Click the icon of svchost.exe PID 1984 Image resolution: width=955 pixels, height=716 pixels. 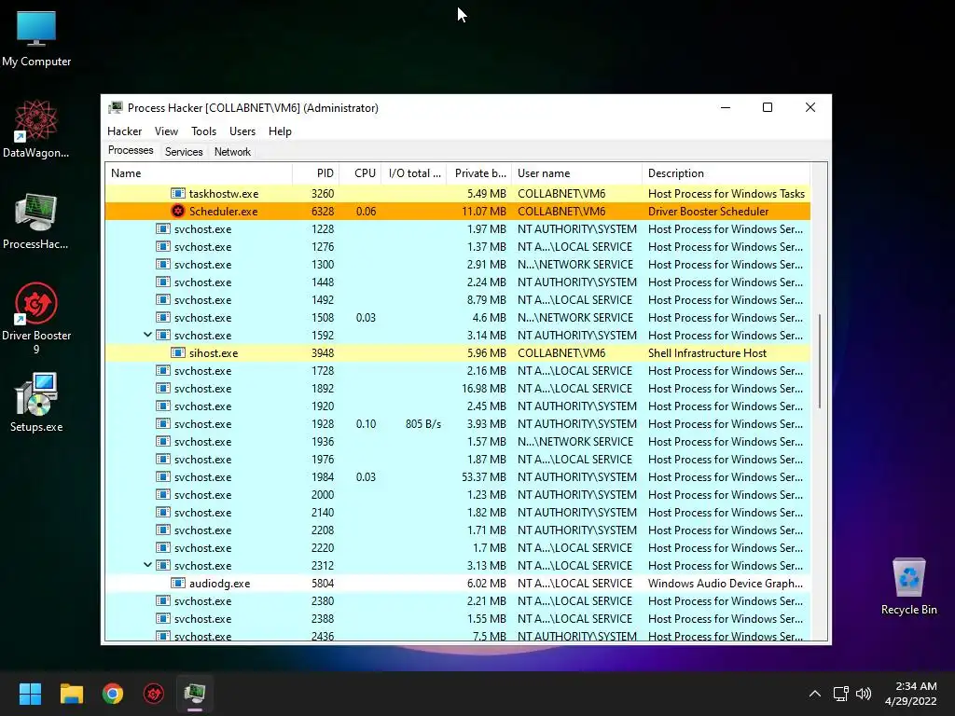point(162,476)
